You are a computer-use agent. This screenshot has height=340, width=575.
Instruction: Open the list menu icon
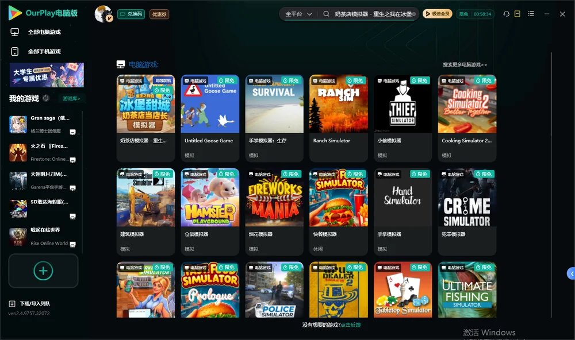531,14
